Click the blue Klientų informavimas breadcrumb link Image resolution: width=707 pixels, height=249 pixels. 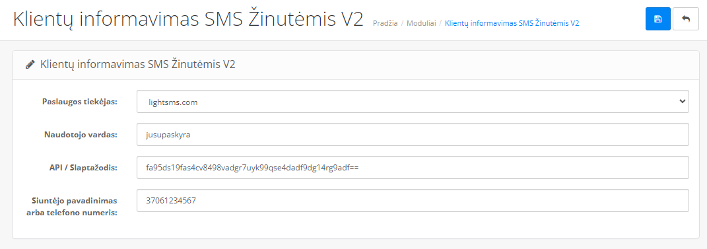click(x=512, y=23)
